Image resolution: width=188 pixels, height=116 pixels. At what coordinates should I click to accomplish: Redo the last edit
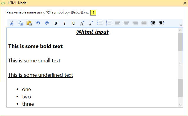coord(47,23)
